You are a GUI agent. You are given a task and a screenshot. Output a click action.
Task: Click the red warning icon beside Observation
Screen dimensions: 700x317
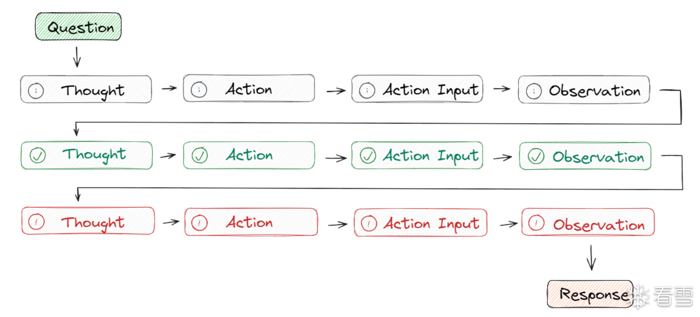tap(537, 223)
